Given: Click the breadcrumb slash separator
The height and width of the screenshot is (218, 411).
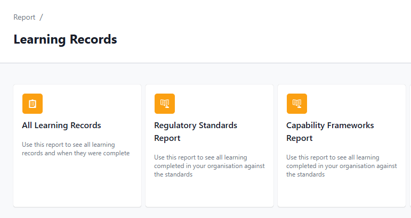Looking at the screenshot, I should coord(42,17).
